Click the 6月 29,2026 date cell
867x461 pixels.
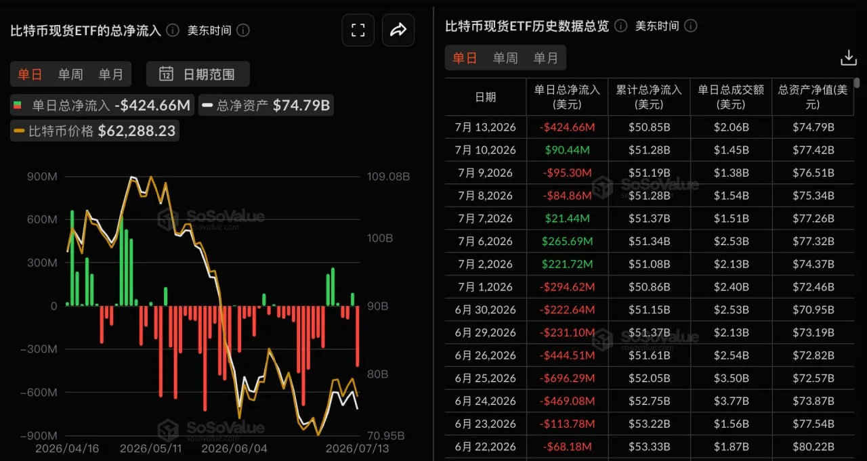486,332
